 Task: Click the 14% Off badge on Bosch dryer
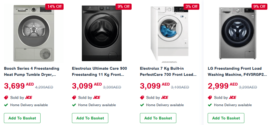(x=55, y=6)
